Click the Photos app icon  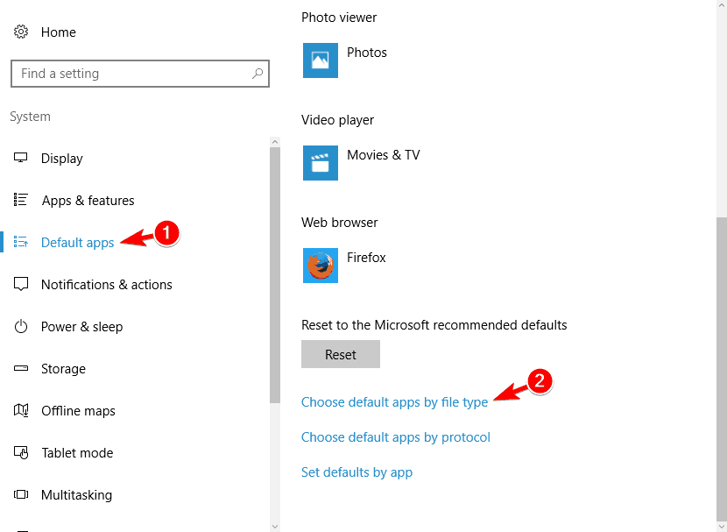[321, 60]
